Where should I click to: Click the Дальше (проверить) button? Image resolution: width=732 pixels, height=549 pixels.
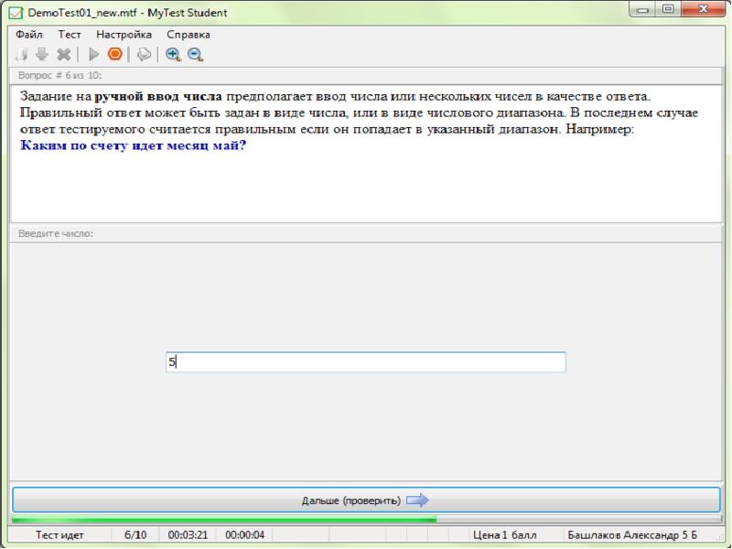point(365,501)
